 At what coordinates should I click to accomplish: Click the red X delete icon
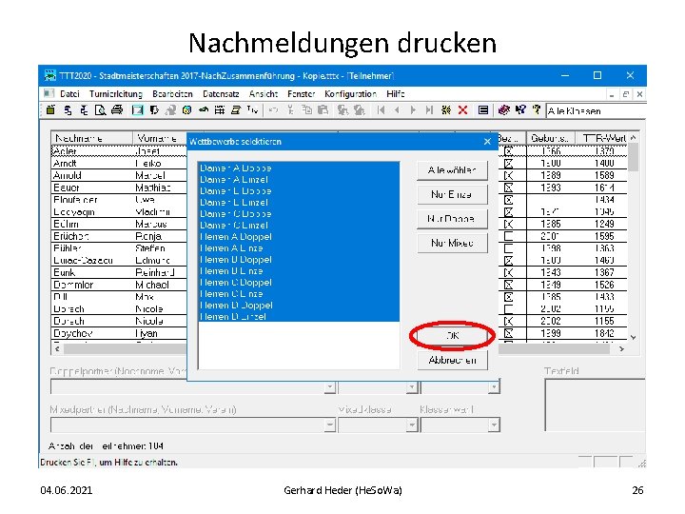(462, 110)
